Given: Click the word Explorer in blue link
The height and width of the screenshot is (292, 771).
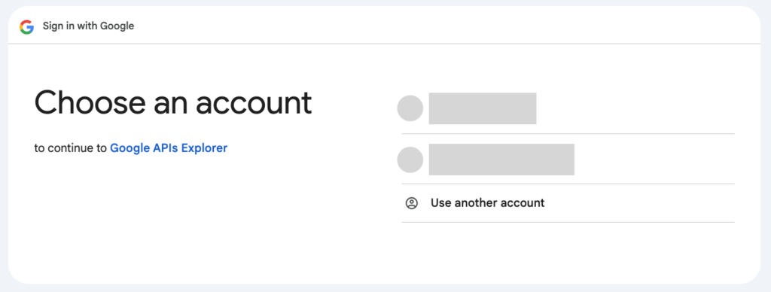Looking at the screenshot, I should click(205, 148).
